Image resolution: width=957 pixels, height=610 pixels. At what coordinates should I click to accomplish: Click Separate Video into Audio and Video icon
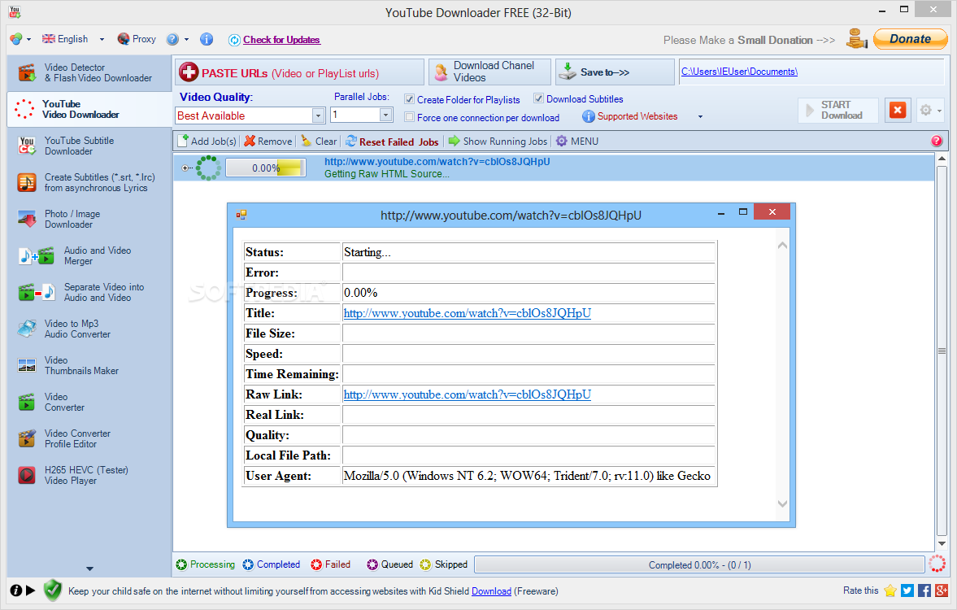pos(37,293)
